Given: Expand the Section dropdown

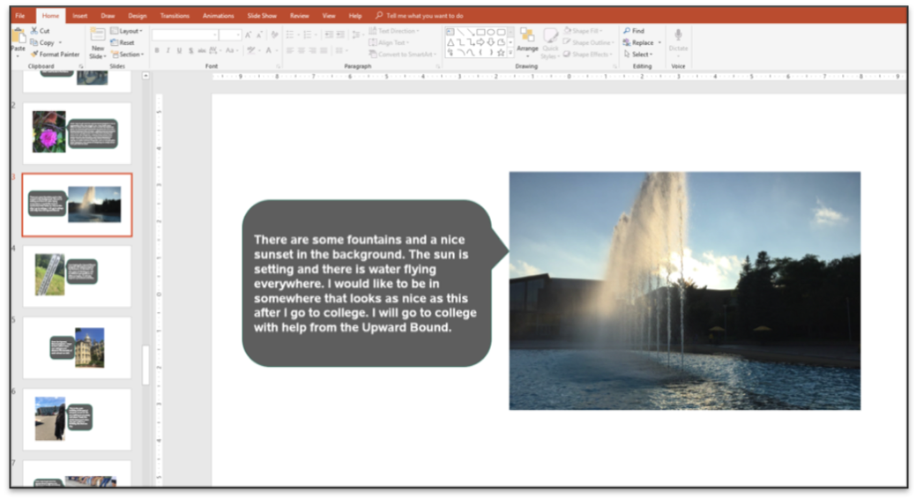Looking at the screenshot, I should pyautogui.click(x=127, y=55).
